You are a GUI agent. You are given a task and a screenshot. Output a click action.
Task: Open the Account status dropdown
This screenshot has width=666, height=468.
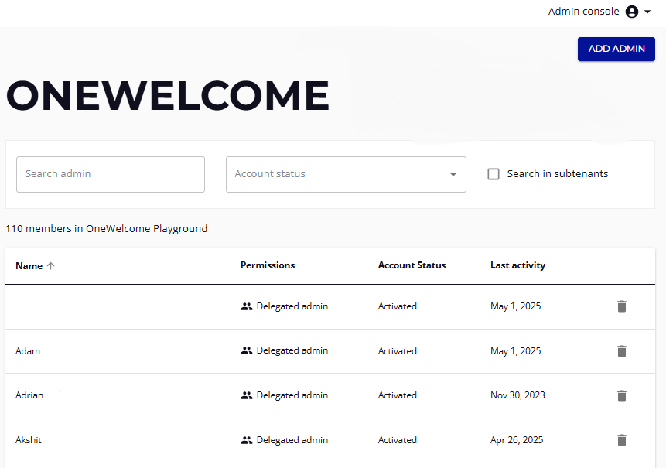pos(346,174)
